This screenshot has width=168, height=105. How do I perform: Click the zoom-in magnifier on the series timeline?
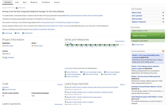(66, 43)
